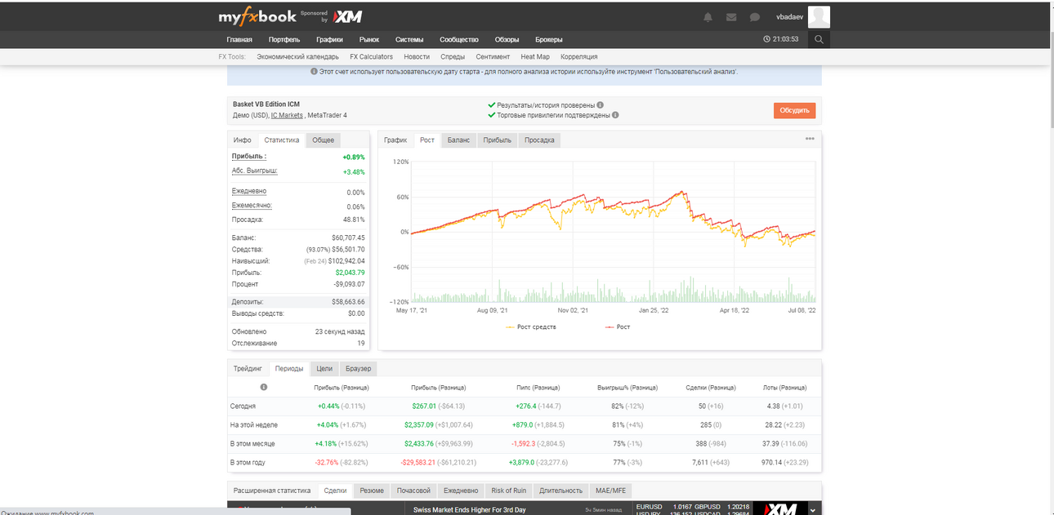Open Спреды link
This screenshot has height=515, width=1054.
453,57
